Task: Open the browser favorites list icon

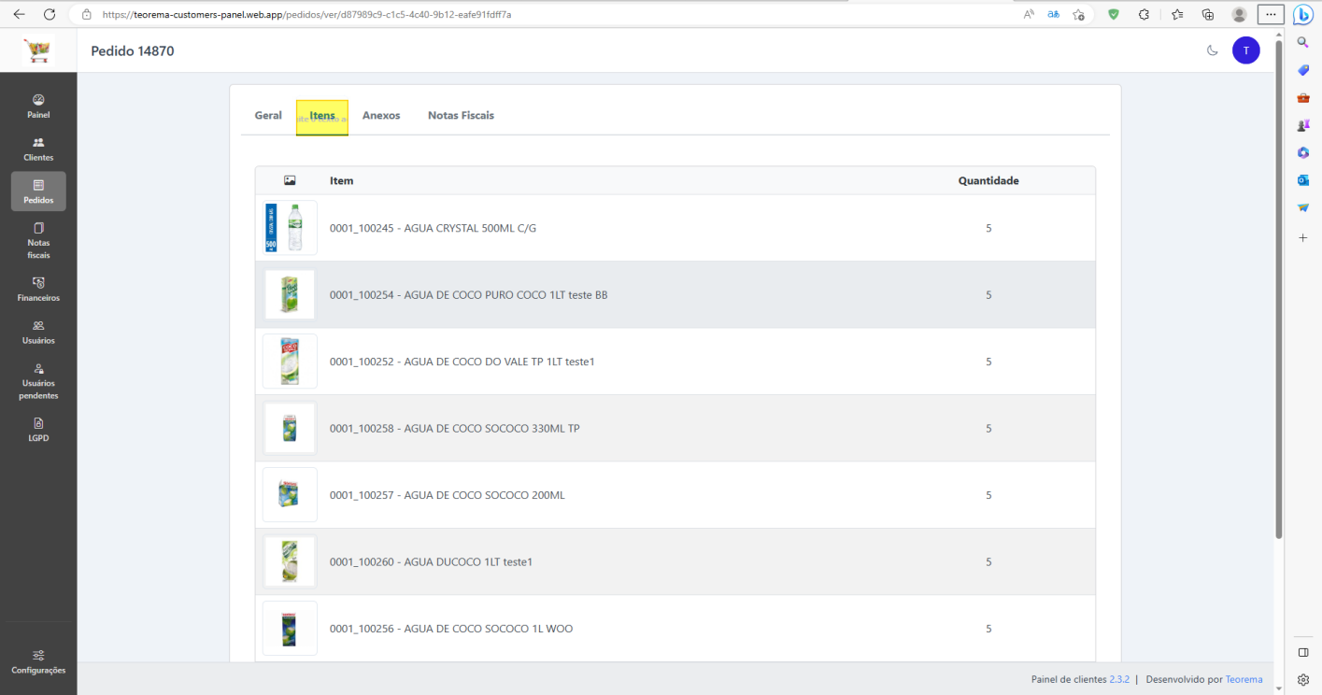Action: (x=1177, y=14)
